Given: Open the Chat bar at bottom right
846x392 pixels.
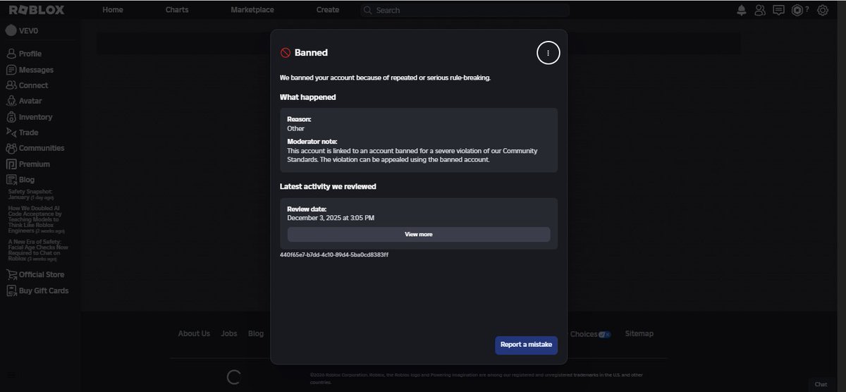Looking at the screenshot, I should click(821, 384).
